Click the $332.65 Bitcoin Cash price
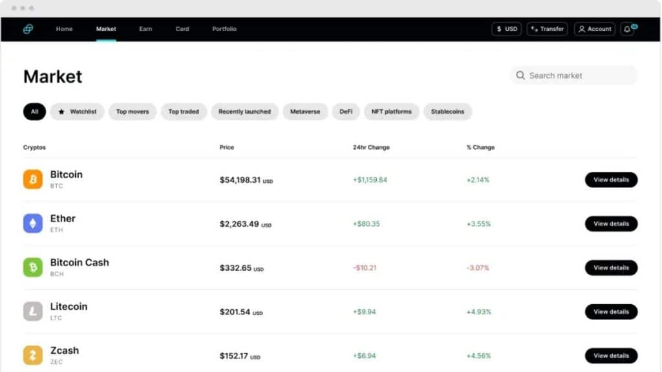 coord(242,268)
